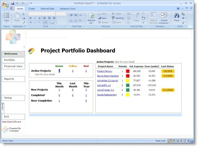Click the Sort Ascending icon

[x=129, y=14]
